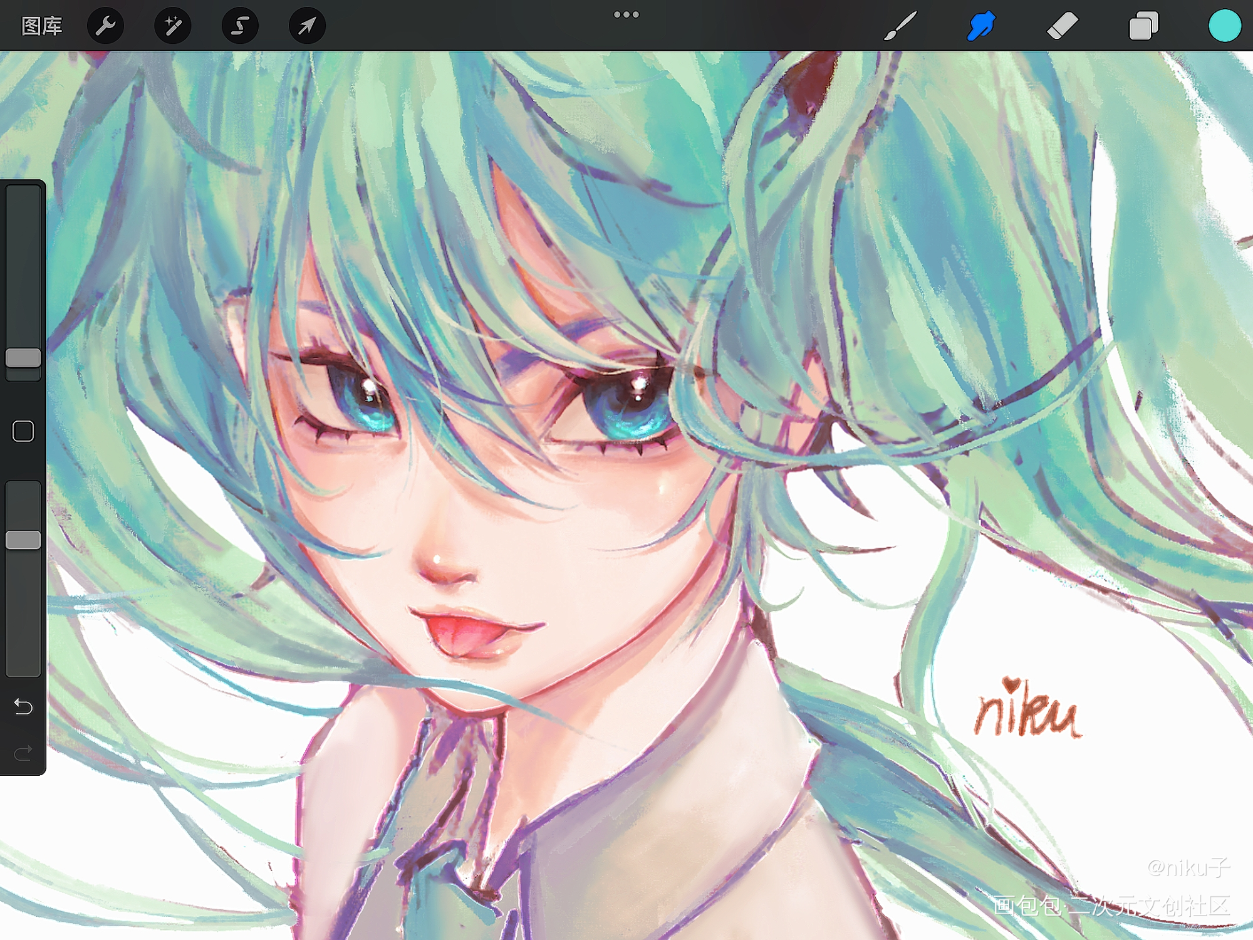
Task: Activate the Selection S-shaped tool
Action: click(240, 26)
